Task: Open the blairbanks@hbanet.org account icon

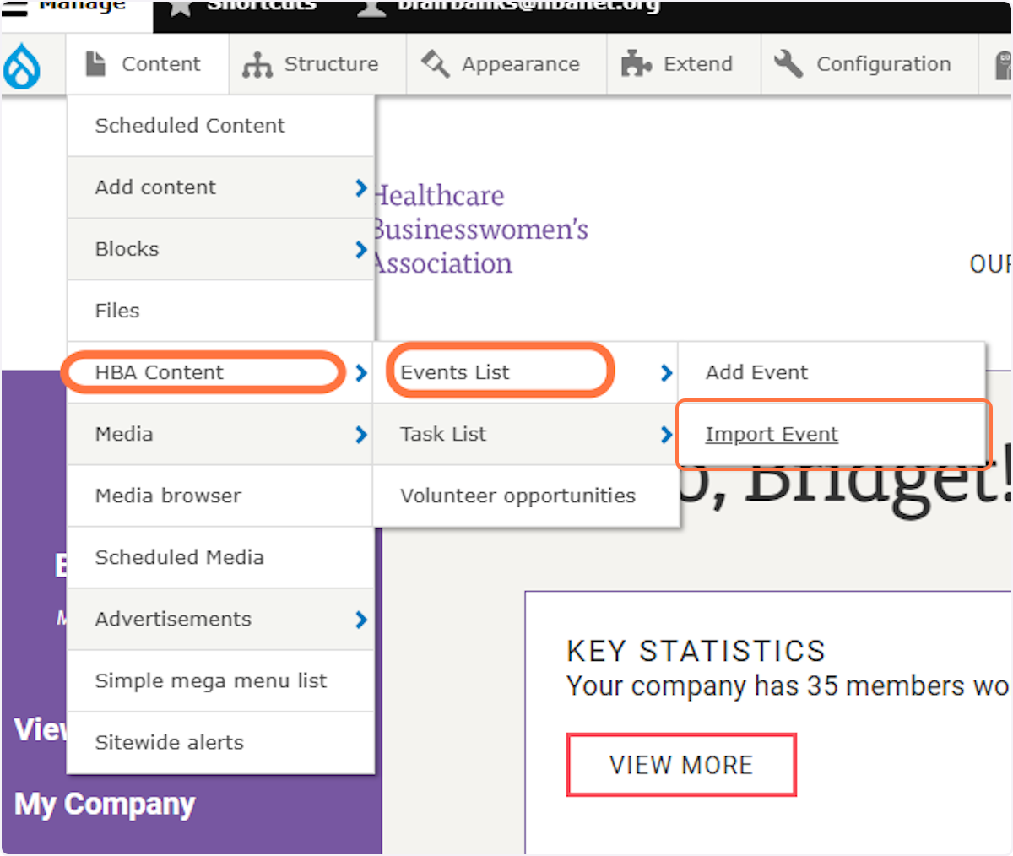Action: coord(371,8)
